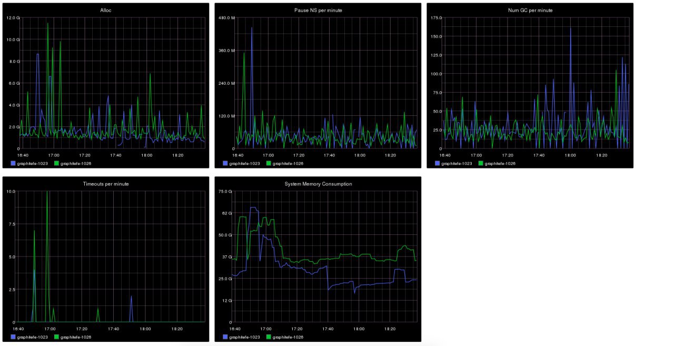The image size is (674, 346).
Task: Click the 100.0 axis label in Num GC
Action: (436, 74)
